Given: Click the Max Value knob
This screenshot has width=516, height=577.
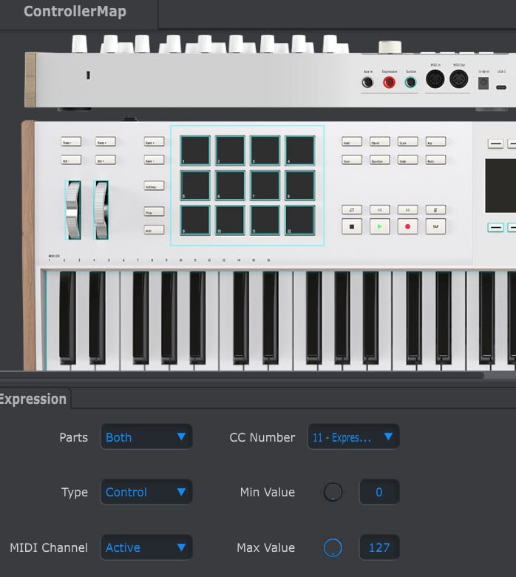Looking at the screenshot, I should (333, 547).
